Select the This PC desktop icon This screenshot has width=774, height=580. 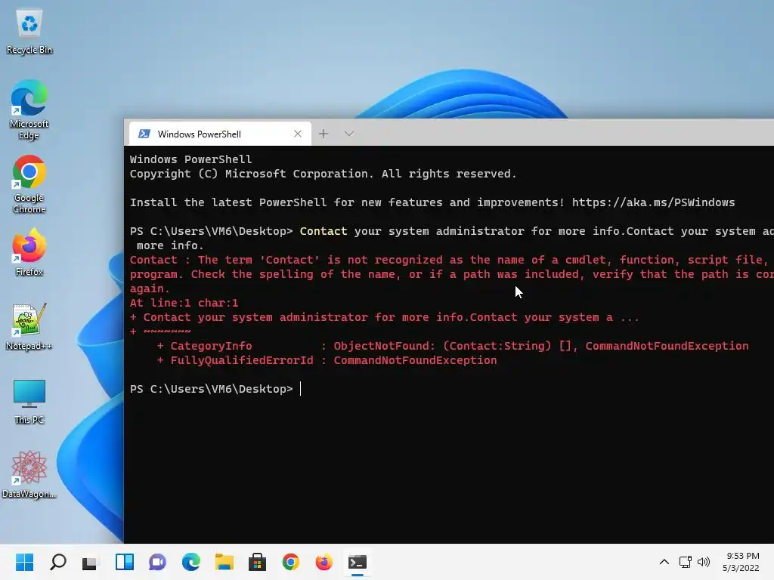coord(29,402)
